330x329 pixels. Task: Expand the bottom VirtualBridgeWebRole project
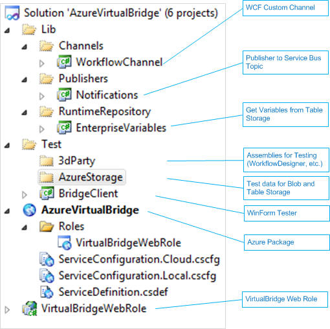point(7,310)
